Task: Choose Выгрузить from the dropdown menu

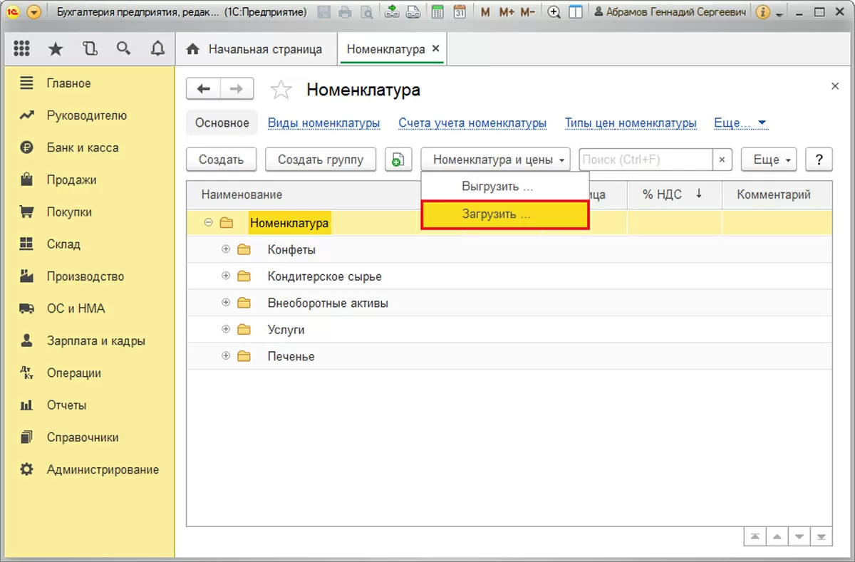Action: point(497,187)
